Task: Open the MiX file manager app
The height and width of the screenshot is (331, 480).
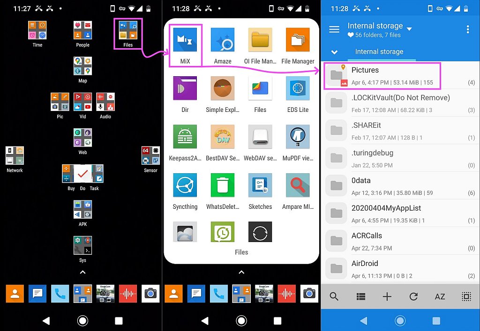Action: click(185, 40)
